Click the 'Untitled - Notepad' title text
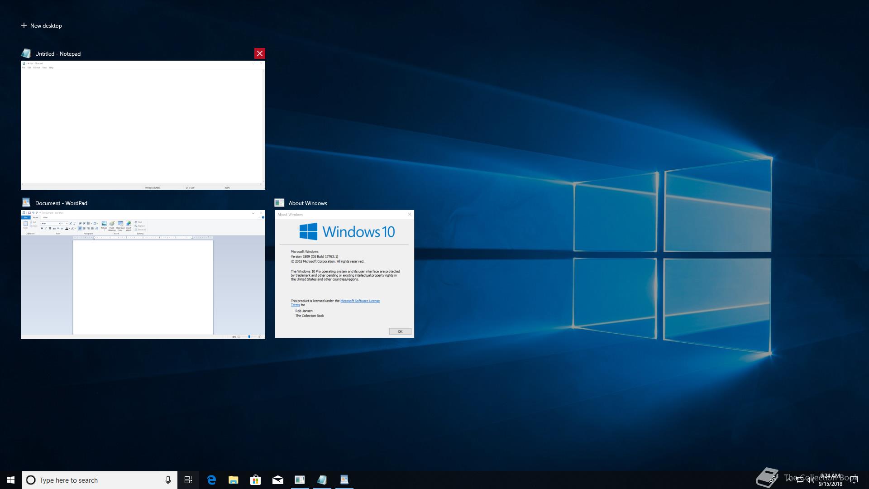869x489 pixels. coord(58,53)
